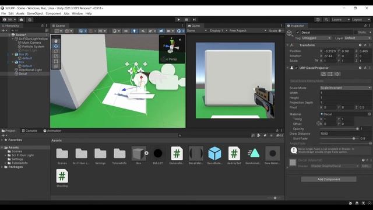
Task: Click the Draw Distance input field
Action: coord(345,134)
